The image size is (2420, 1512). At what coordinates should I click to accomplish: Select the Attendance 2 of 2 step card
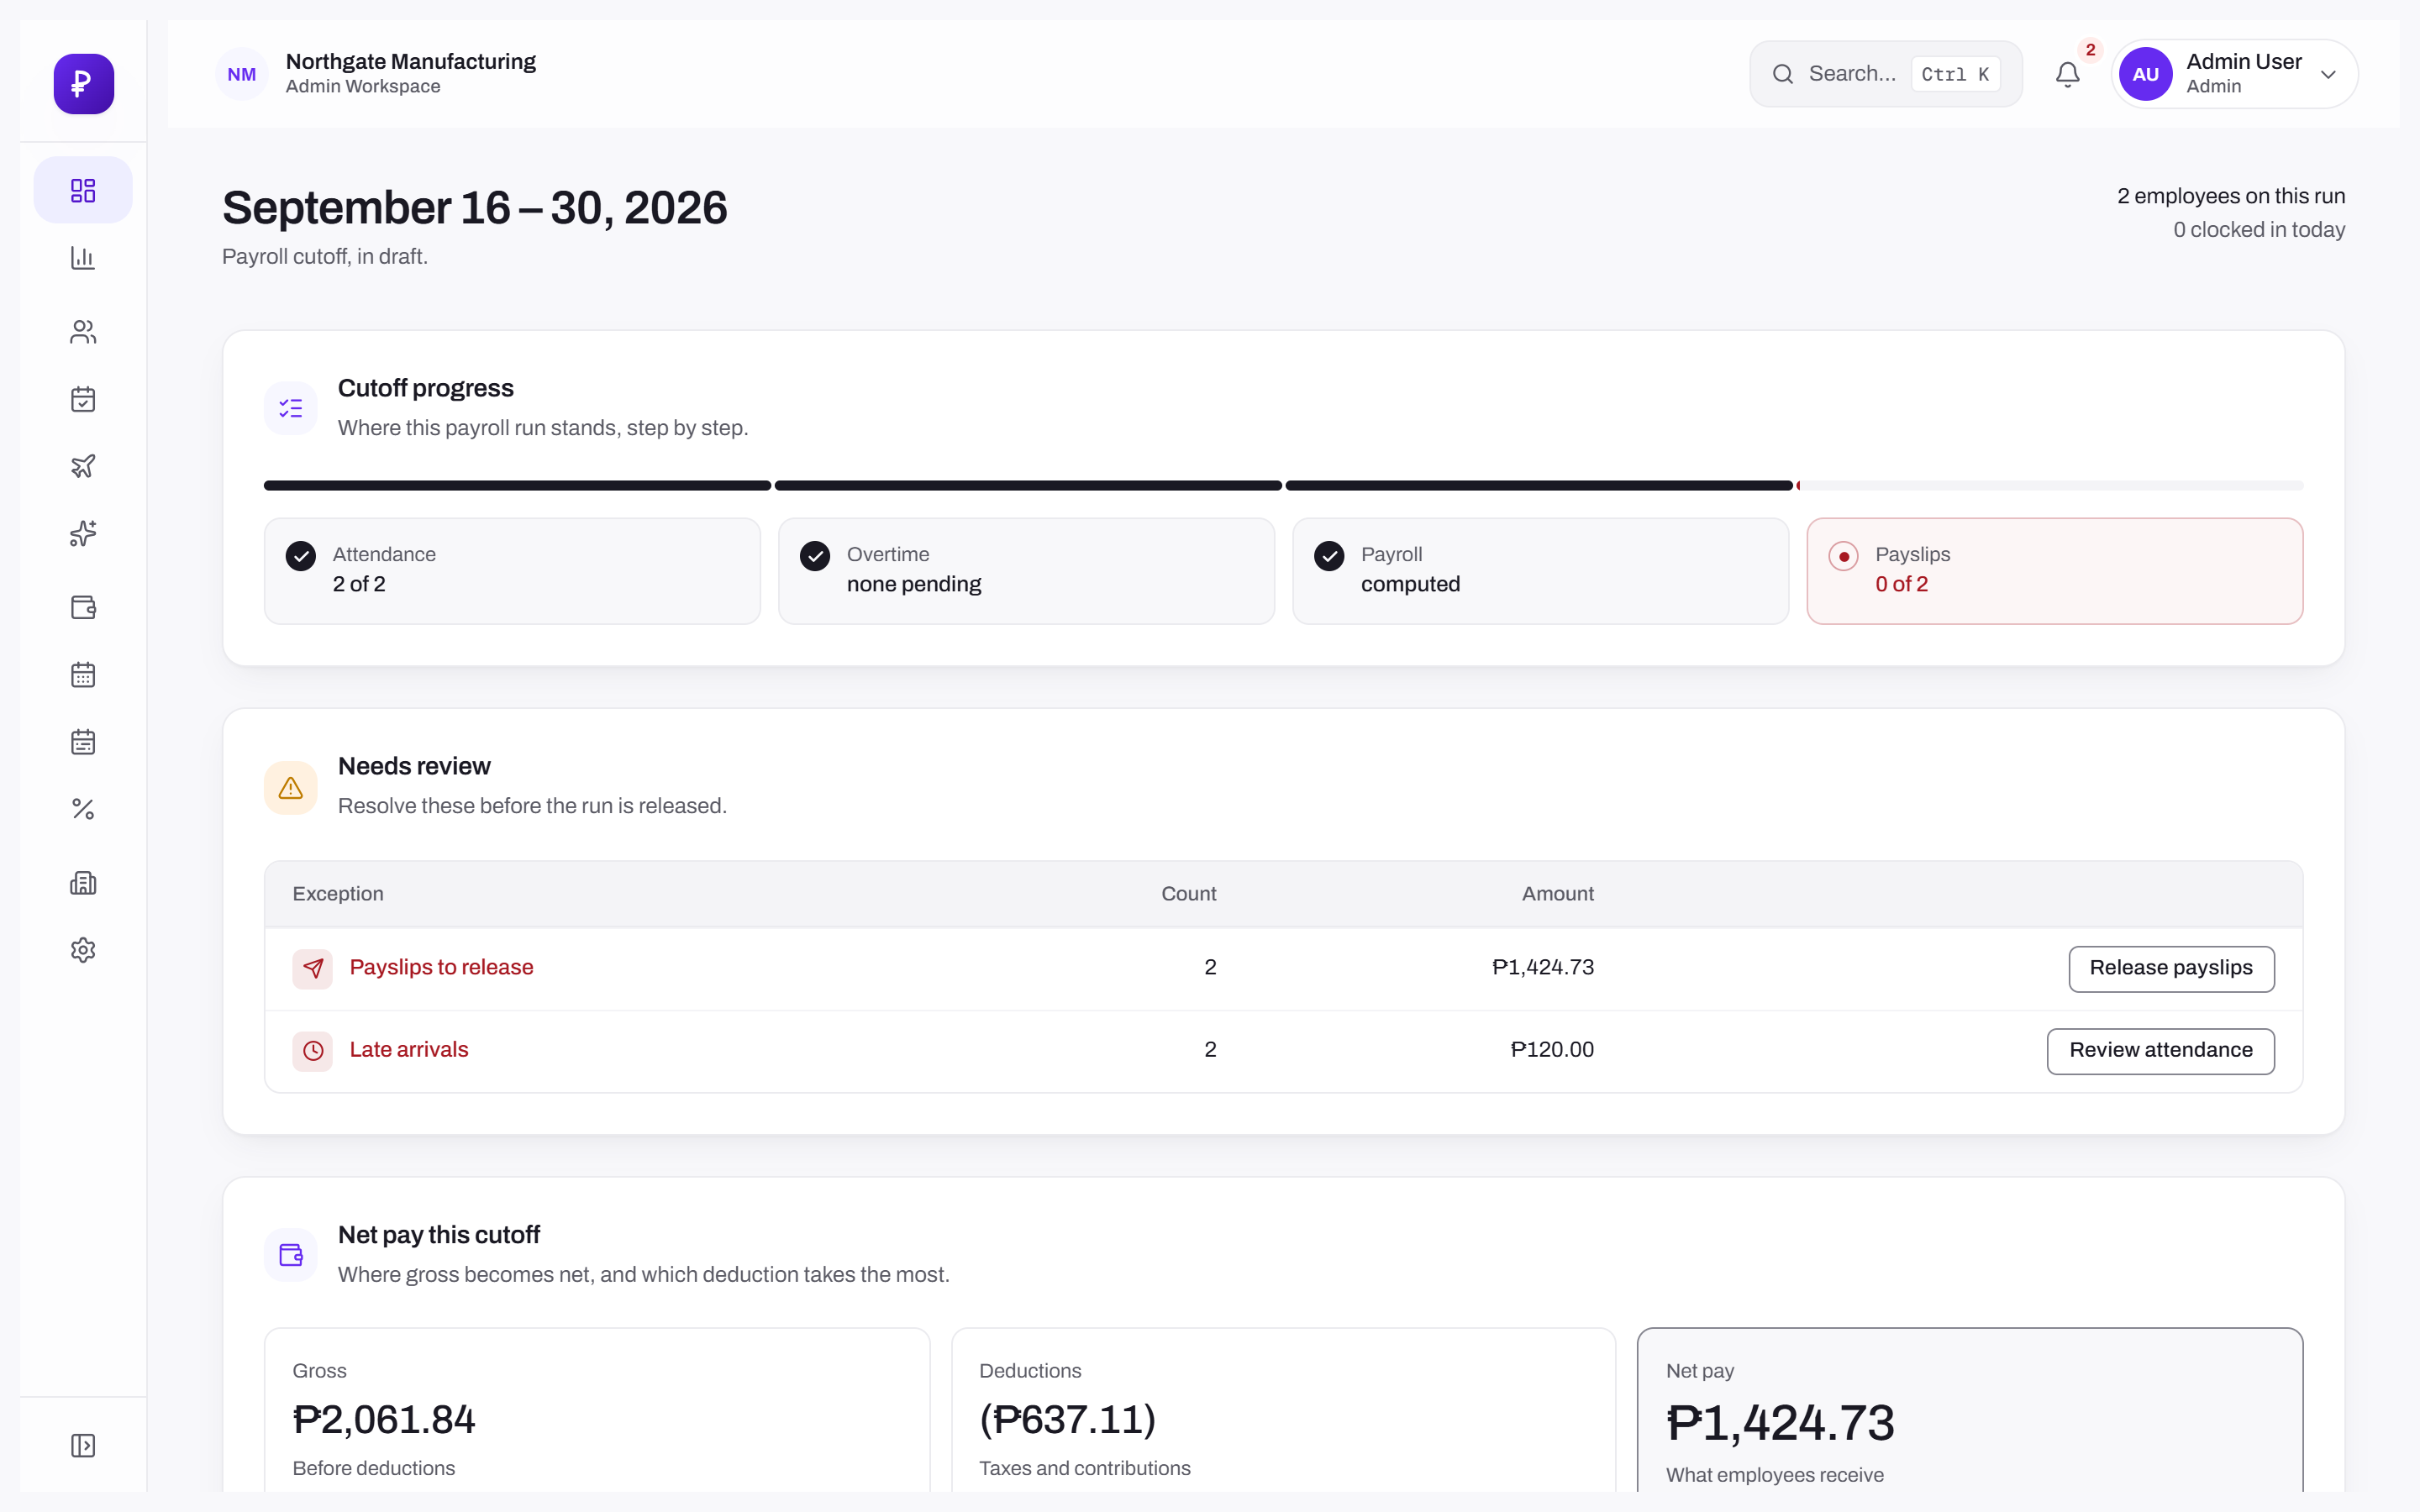coord(512,571)
